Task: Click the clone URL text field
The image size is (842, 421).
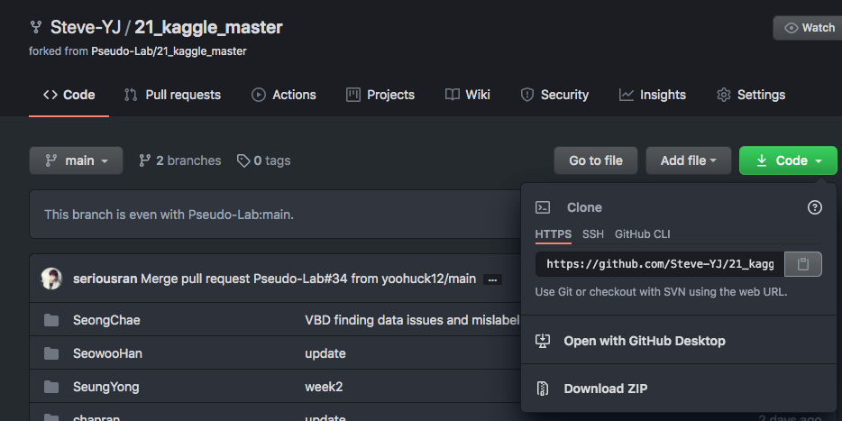Action: [660, 264]
